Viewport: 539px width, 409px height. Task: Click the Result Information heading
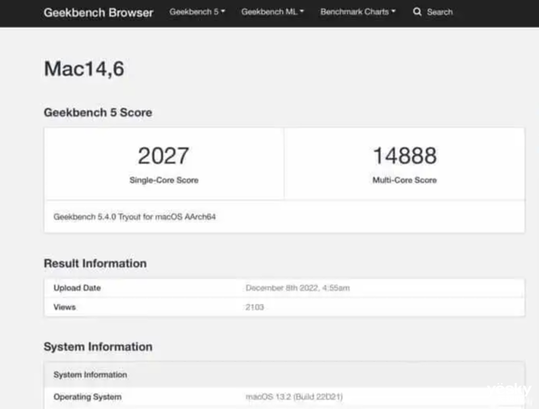[x=95, y=264]
